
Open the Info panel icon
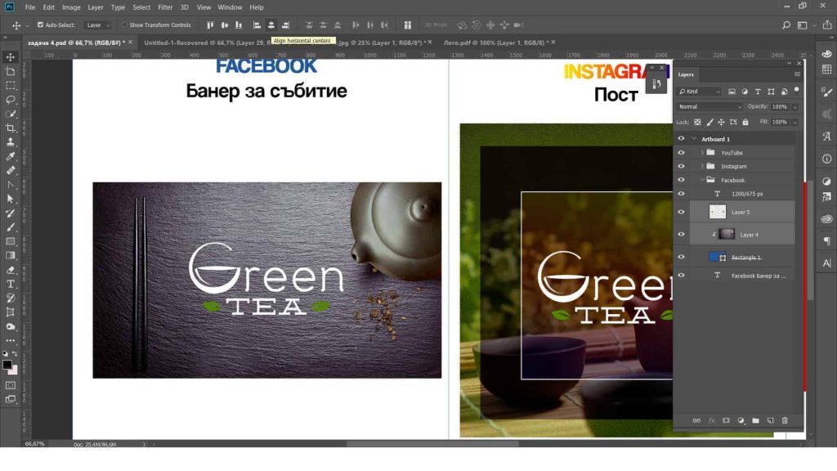click(827, 159)
